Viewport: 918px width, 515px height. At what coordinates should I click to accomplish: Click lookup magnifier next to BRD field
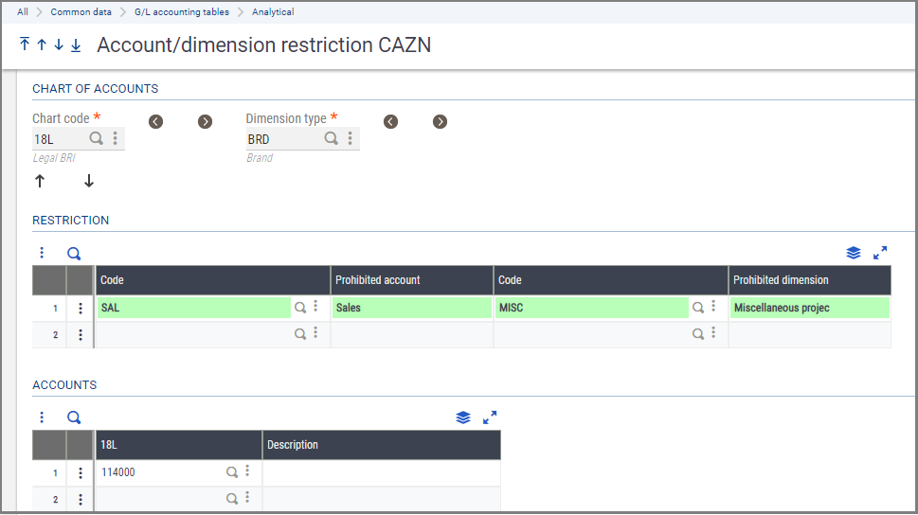[332, 138]
